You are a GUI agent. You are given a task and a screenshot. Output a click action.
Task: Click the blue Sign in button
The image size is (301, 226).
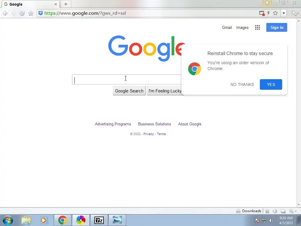coord(277,27)
